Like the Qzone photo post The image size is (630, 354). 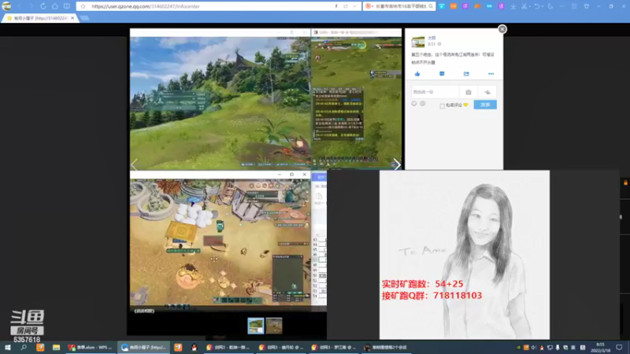pos(417,74)
